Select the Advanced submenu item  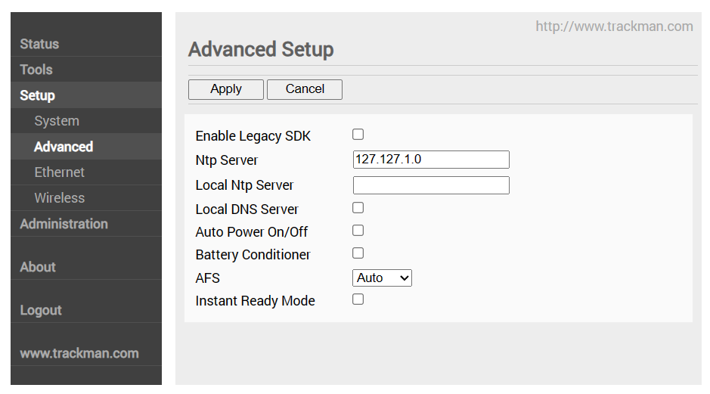pos(64,147)
